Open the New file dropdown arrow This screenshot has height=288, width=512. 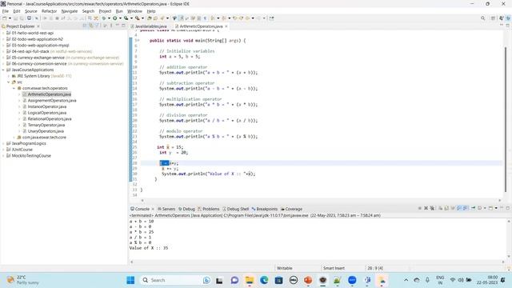10,18
